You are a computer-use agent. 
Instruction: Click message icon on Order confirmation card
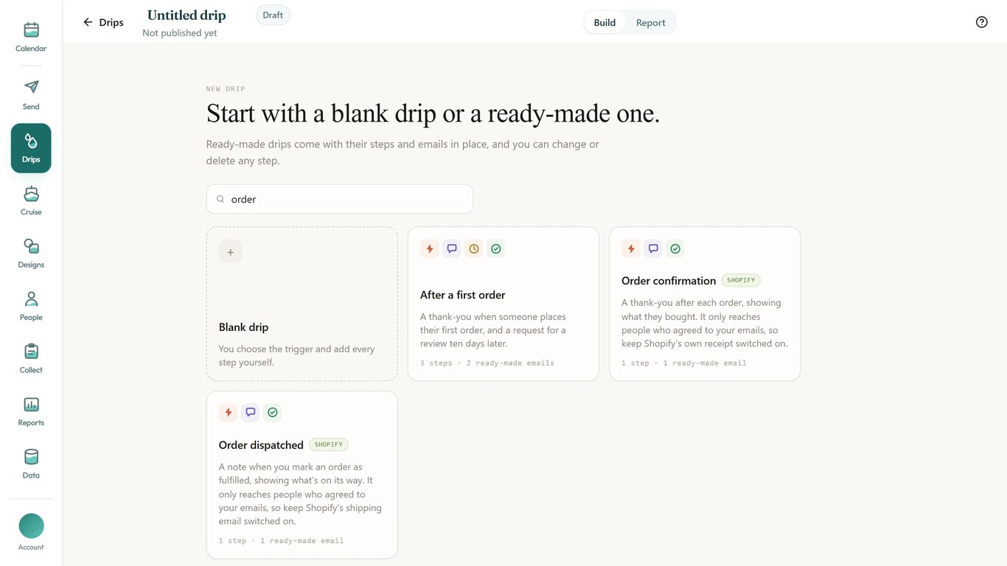pyautogui.click(x=653, y=249)
